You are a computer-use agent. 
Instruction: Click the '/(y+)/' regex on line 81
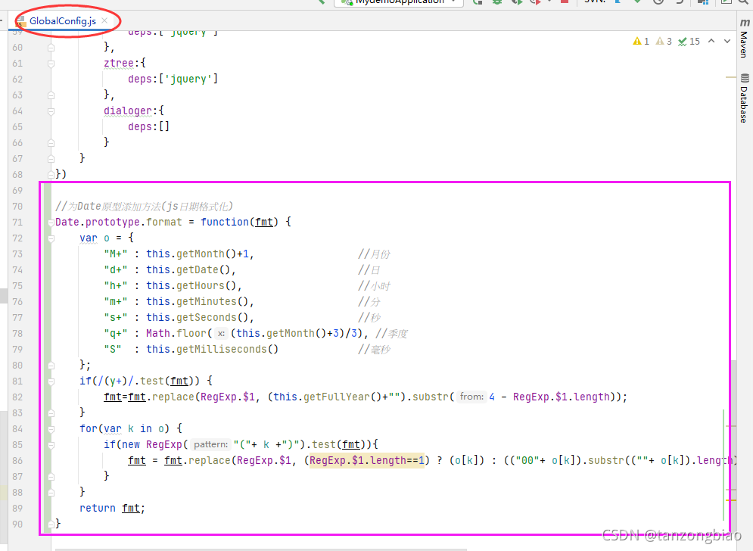116,381
